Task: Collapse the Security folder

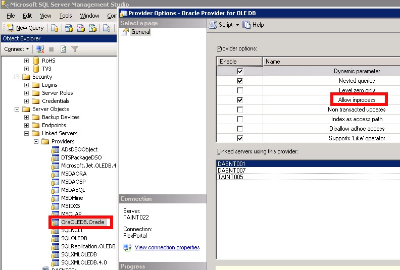Action: [x=17, y=77]
